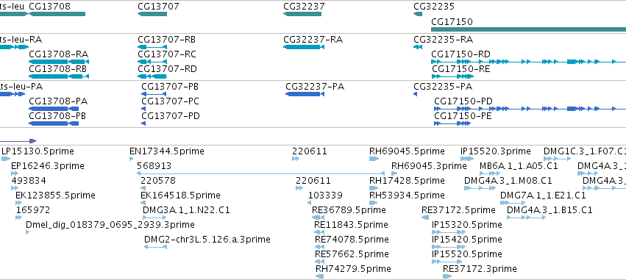This screenshot has height=280, width=626.
Task: Click the long CG17150 gene bar
Action: (x=529, y=29)
